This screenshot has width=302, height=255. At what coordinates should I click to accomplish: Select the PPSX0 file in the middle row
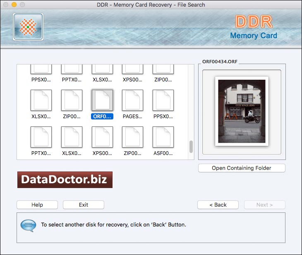(163, 100)
